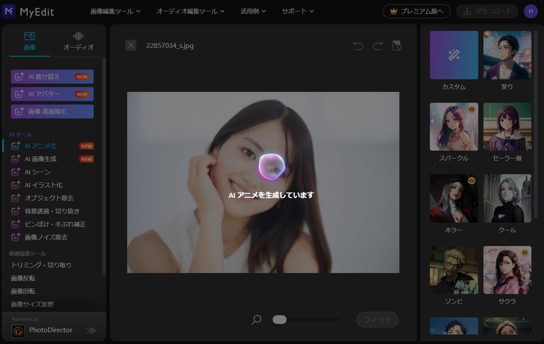The width and height of the screenshot is (544, 344).
Task: Switch to the オーディオ tab
Action: (78, 40)
